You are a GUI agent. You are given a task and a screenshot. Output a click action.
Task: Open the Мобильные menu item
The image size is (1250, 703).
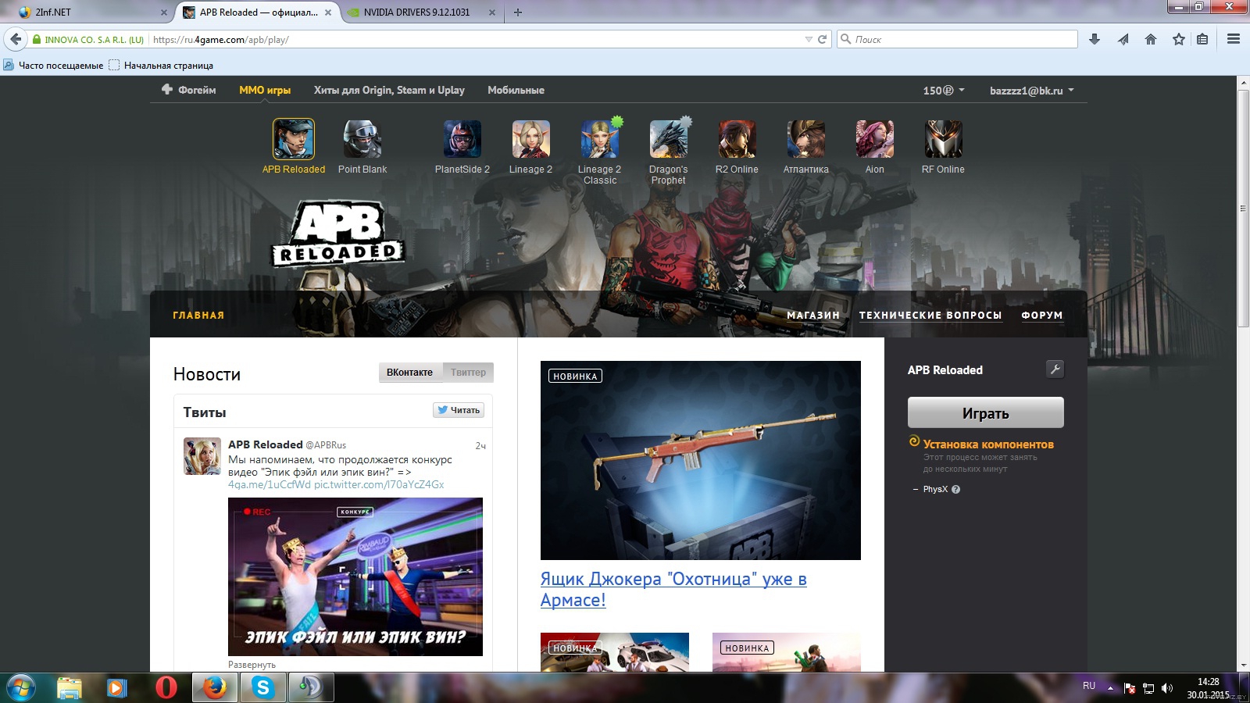516,91
